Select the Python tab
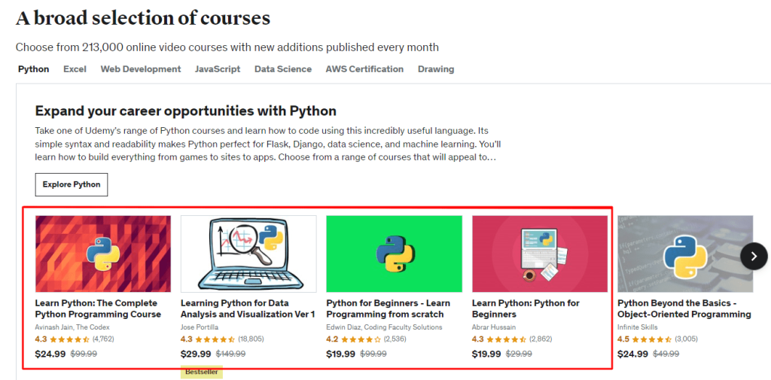 click(x=33, y=68)
